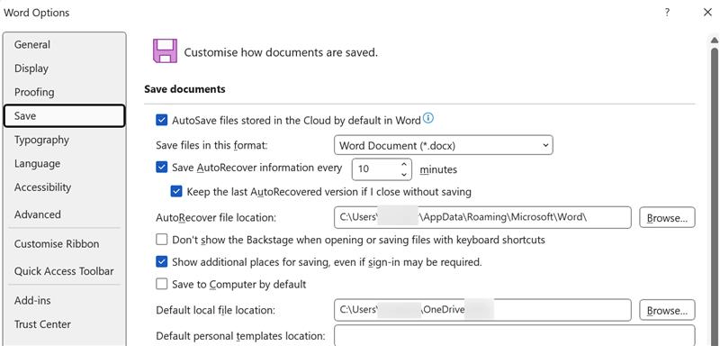The height and width of the screenshot is (346, 720).
Task: Close the Word Options dialog
Action: [x=707, y=13]
